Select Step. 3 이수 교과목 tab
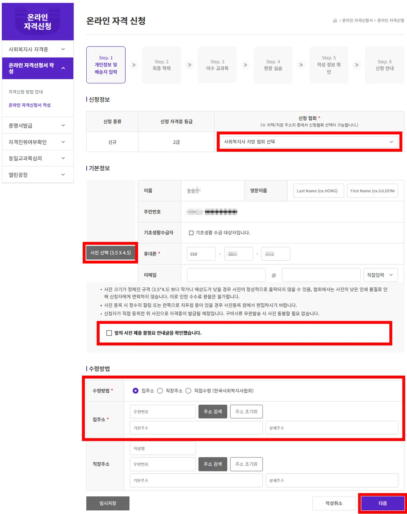Image resolution: width=407 pixels, height=514 pixels. click(217, 65)
